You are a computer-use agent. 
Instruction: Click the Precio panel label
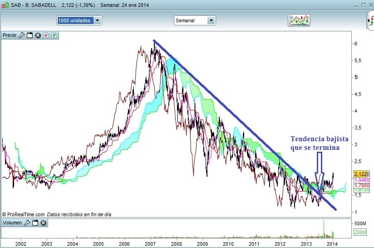pos(10,35)
